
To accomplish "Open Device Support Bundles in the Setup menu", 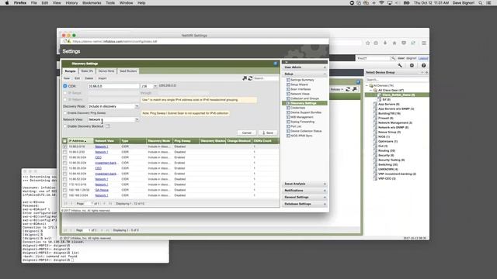I will point(305,112).
